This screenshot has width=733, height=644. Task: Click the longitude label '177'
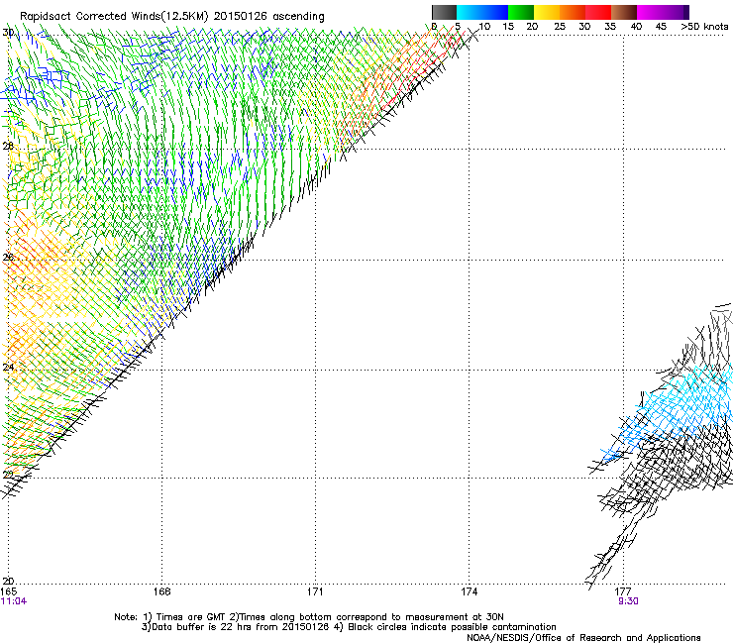click(623, 592)
